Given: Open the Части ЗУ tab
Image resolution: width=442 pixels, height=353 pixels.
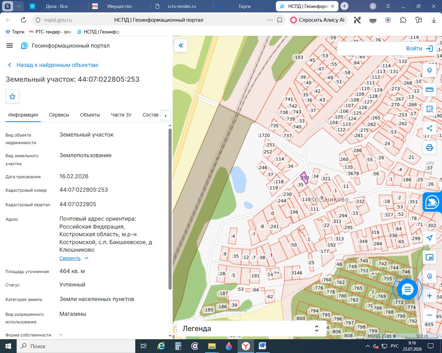Looking at the screenshot, I should click(x=121, y=115).
